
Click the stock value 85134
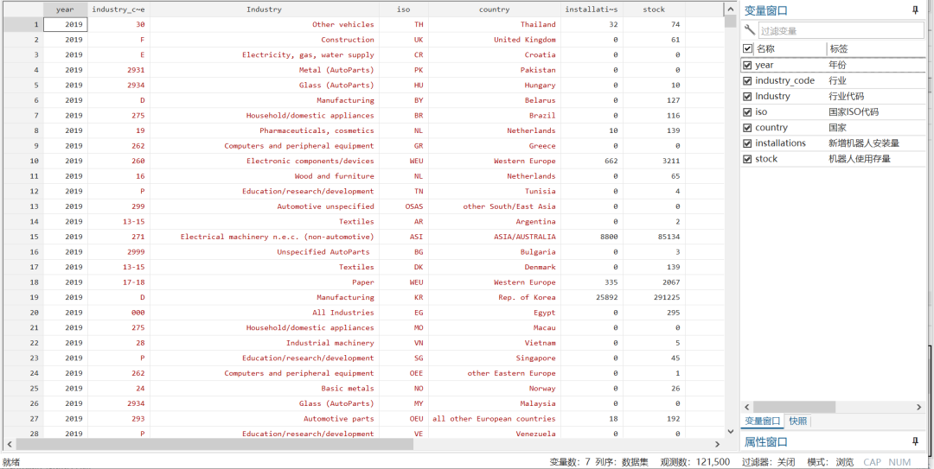point(654,237)
